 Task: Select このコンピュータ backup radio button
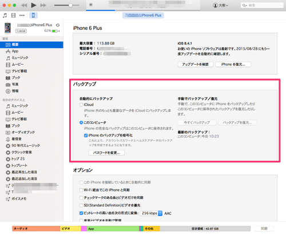coord(81,122)
